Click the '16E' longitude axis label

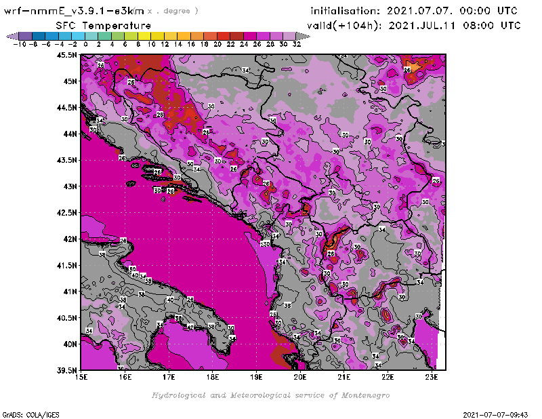point(125,377)
